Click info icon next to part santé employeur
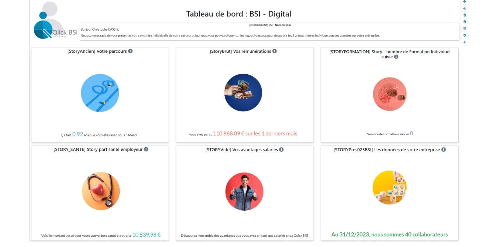492x247 pixels. click(146, 149)
